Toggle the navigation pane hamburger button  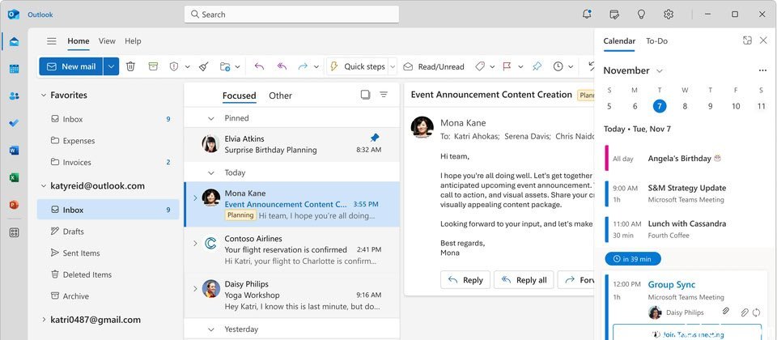(52, 41)
